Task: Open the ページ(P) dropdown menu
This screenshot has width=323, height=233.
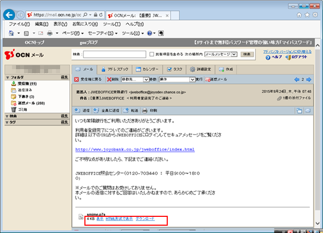Action: coord(73,33)
